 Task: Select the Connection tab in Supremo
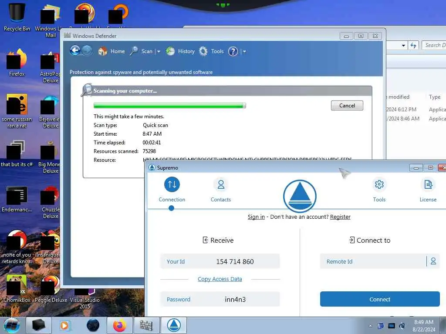(x=172, y=190)
